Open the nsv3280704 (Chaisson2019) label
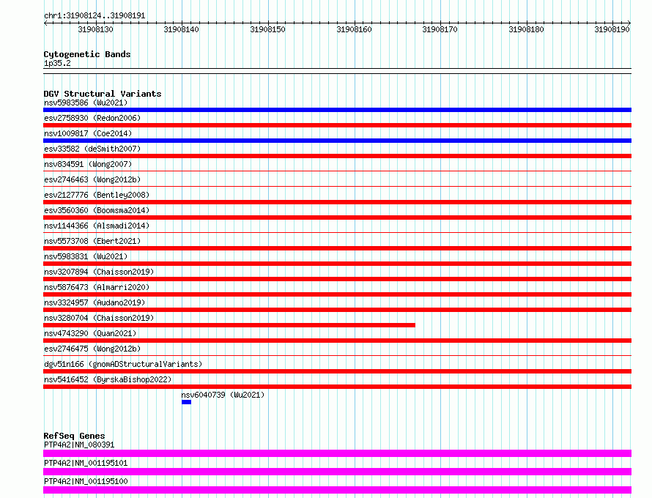This screenshot has height=498, width=652. (99, 318)
